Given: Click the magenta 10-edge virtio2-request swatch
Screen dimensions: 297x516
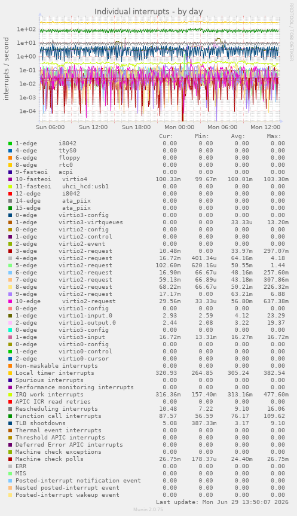Looking at the screenshot, I should [10, 301].
